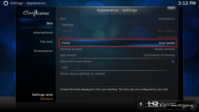Screen dimensions: 199x112
Task: Click the Artist Scraper add-on notification icon
Action: [x=141, y=105]
